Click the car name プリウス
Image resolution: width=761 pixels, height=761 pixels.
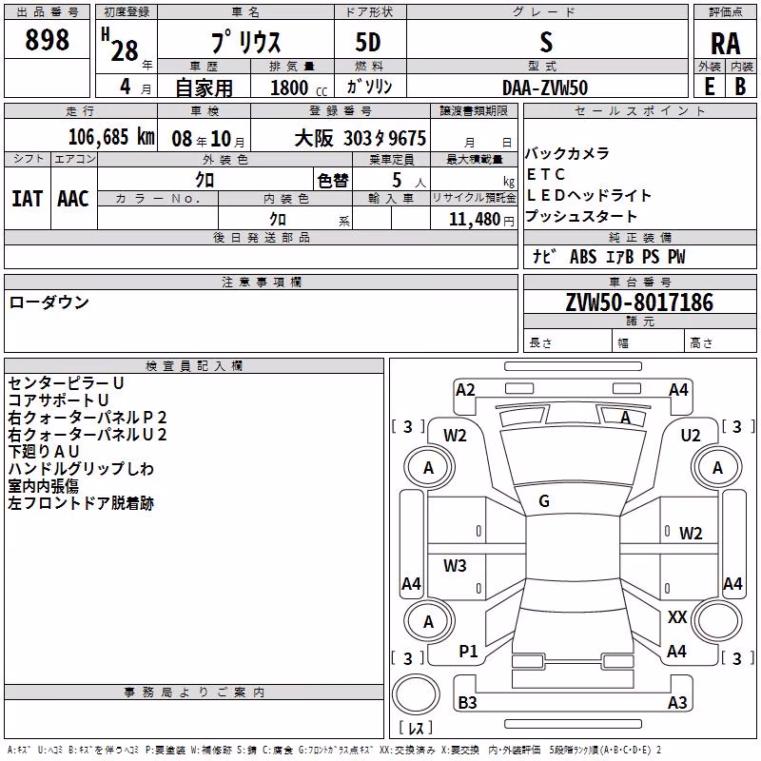(x=245, y=42)
